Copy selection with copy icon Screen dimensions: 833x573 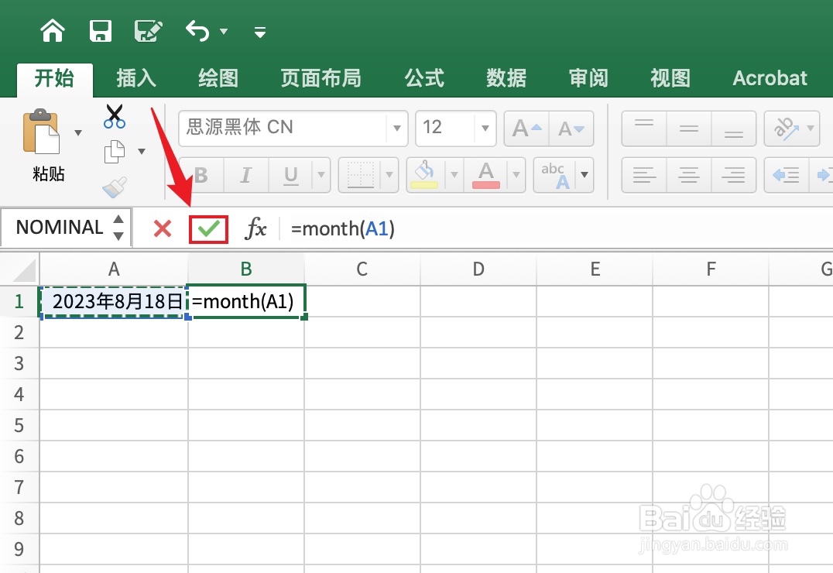click(x=115, y=152)
